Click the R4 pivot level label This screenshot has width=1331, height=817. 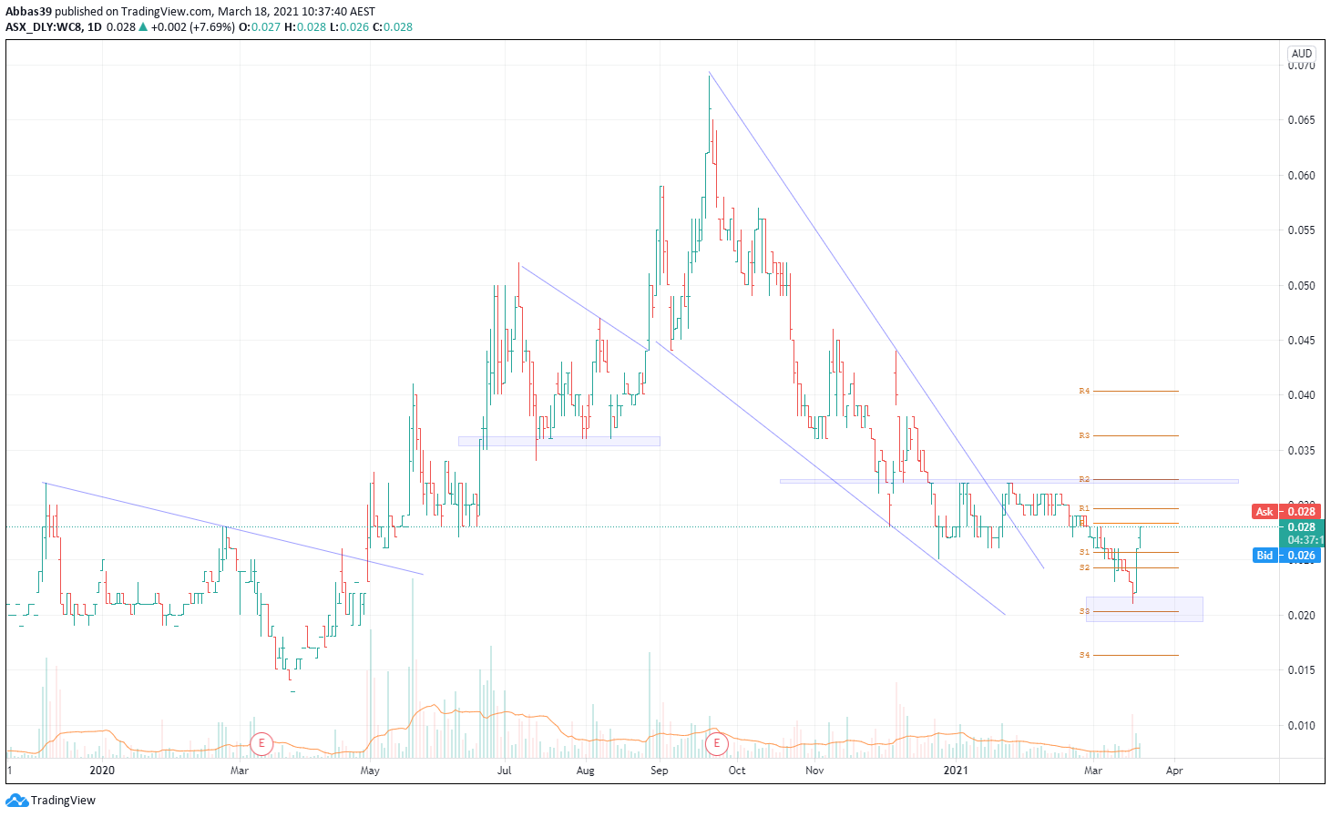click(1084, 391)
